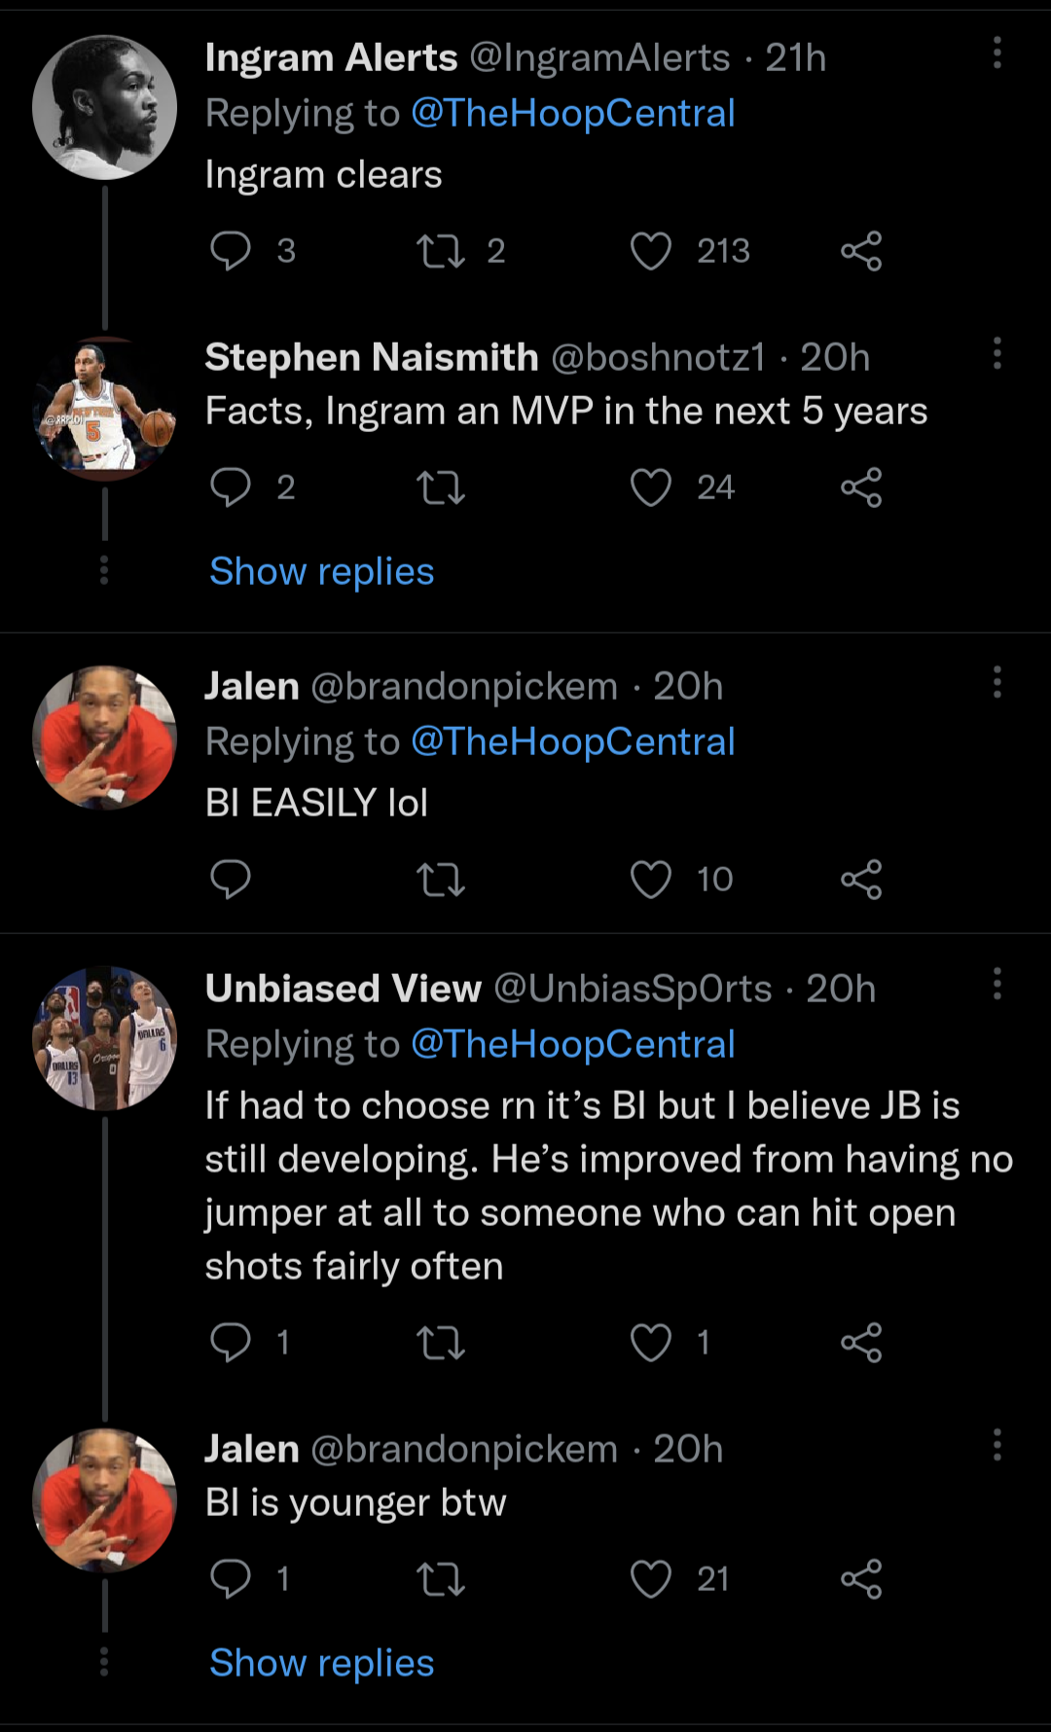
Task: Retweet Stephen Naismith's MVP tweet
Action: point(441,487)
